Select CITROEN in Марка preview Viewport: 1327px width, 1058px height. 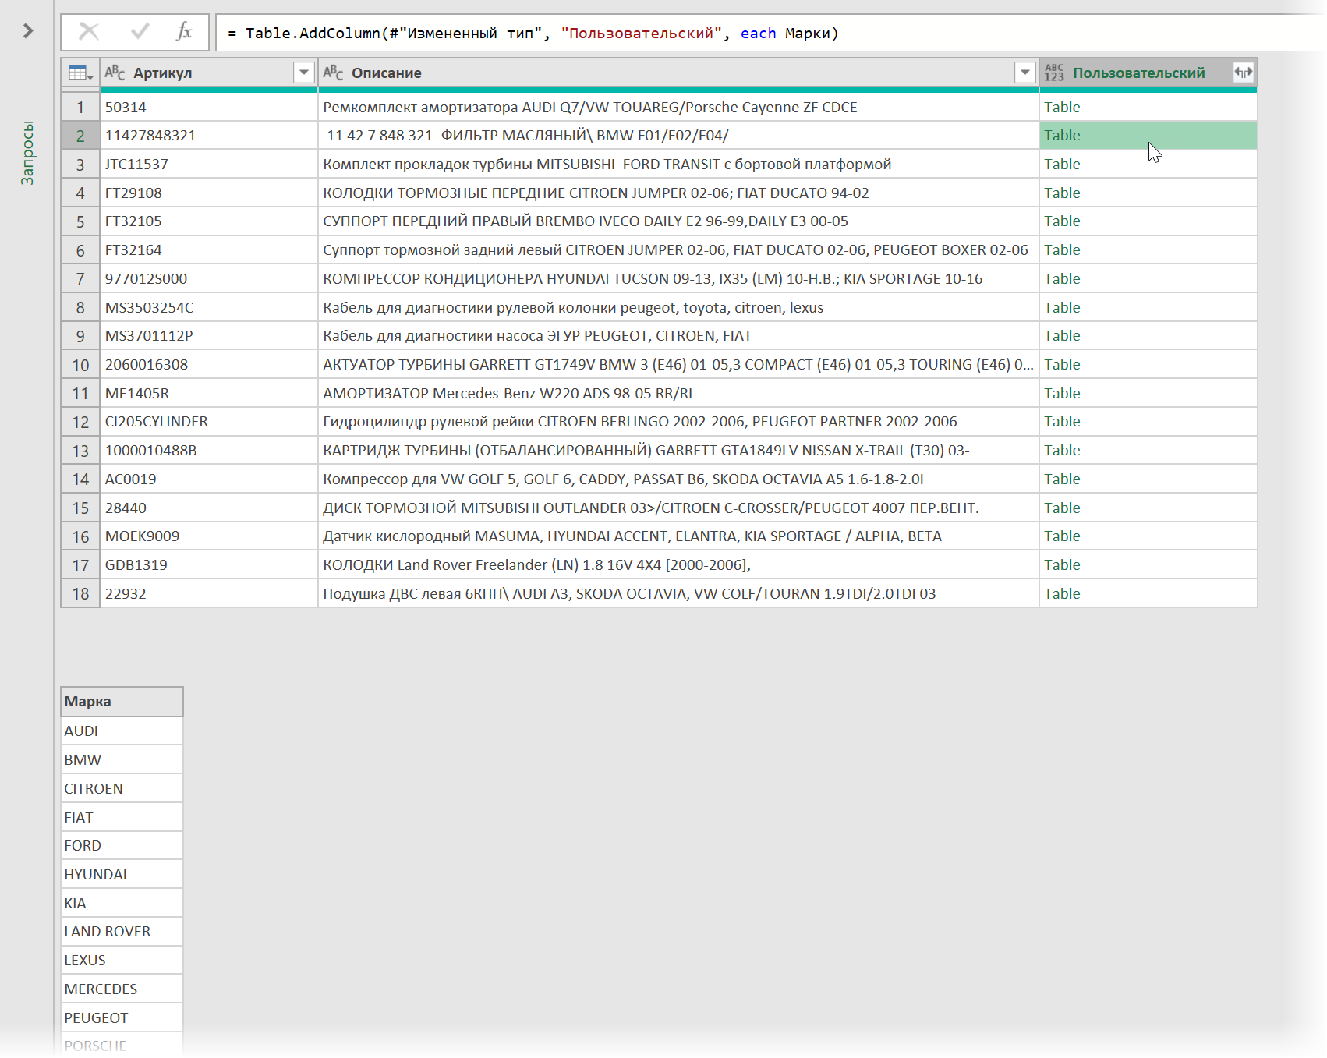tap(122, 788)
